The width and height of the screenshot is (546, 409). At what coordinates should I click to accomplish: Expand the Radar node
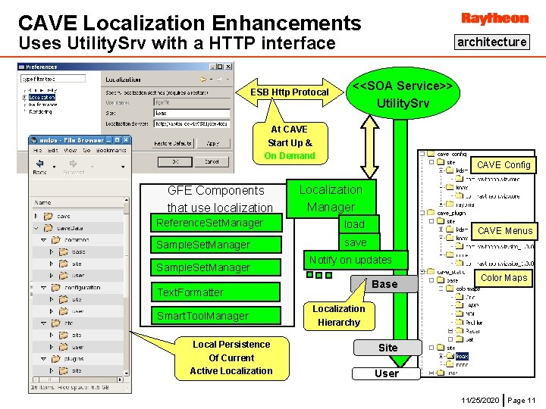(450, 331)
